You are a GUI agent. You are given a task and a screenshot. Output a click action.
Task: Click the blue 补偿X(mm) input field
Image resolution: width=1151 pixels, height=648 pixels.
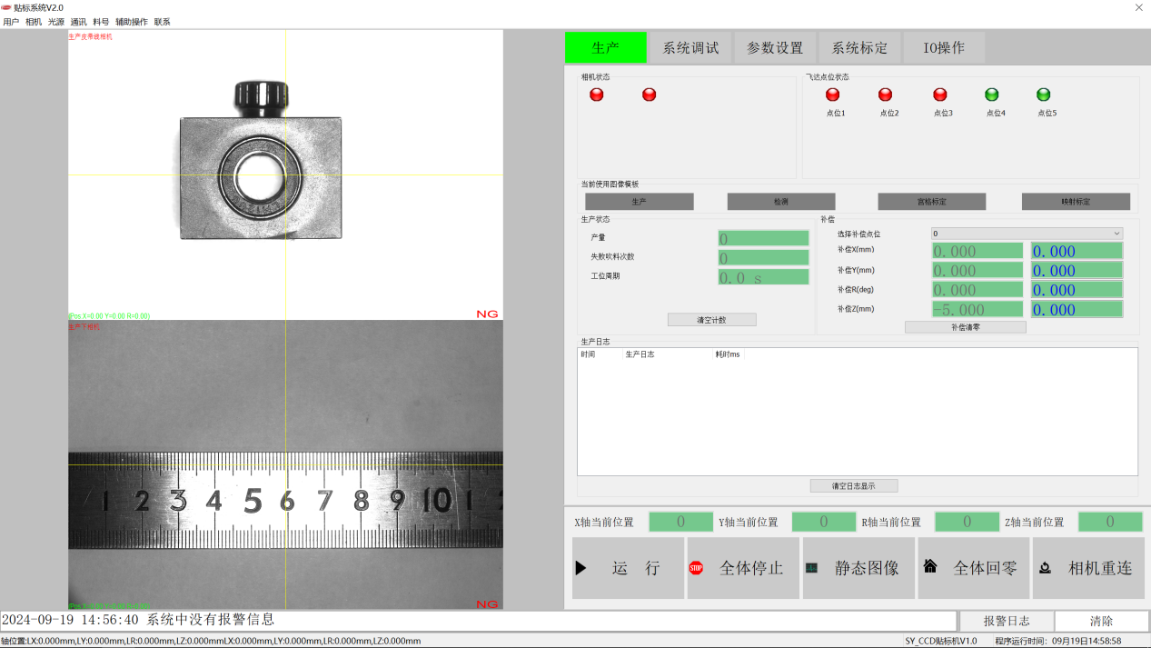click(x=1076, y=252)
